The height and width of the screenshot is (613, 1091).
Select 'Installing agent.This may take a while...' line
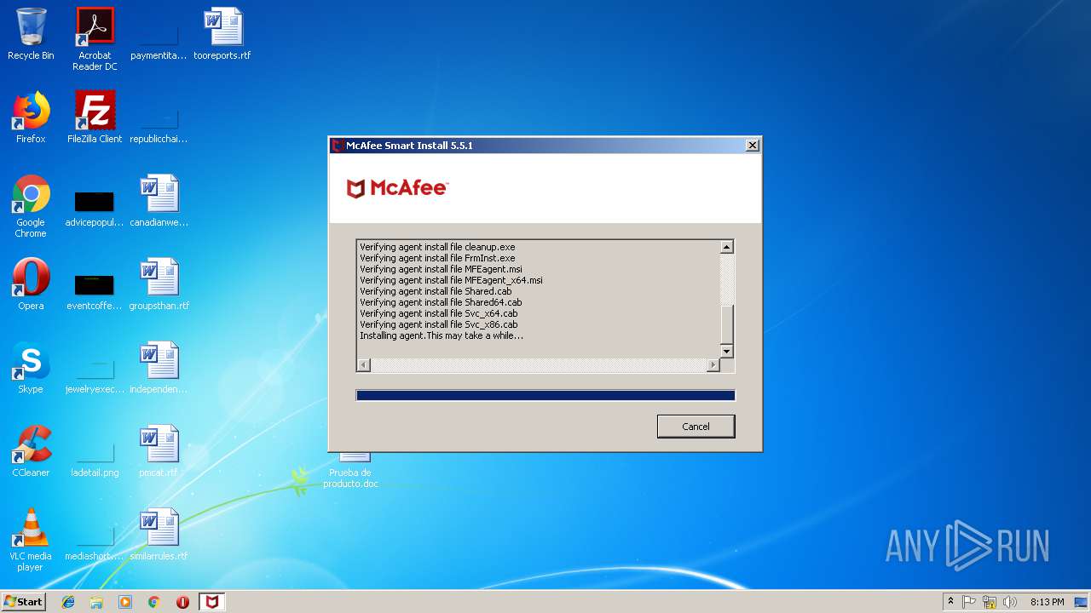(x=442, y=335)
